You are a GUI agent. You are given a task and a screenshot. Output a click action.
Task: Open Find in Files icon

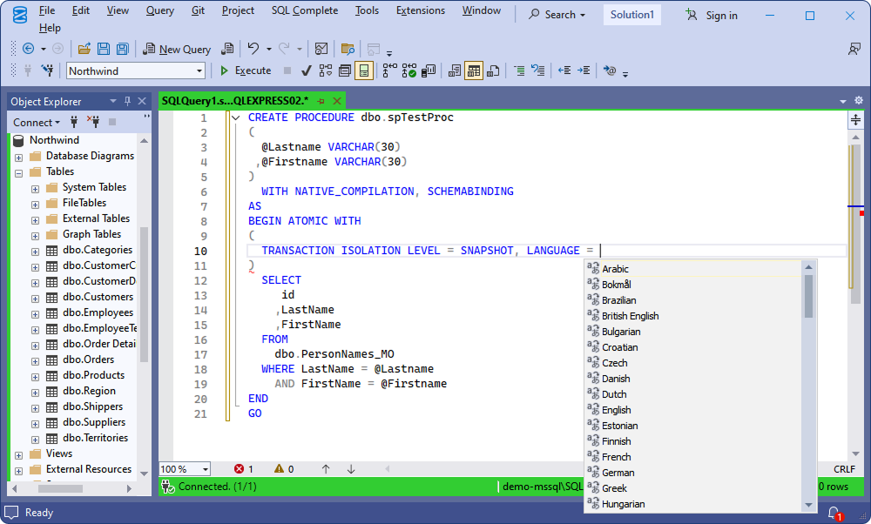pyautogui.click(x=348, y=49)
